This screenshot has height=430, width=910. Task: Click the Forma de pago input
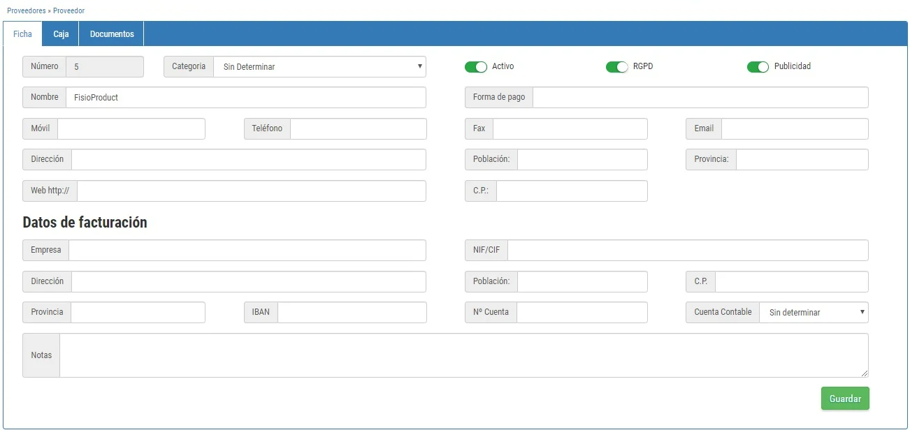(700, 98)
